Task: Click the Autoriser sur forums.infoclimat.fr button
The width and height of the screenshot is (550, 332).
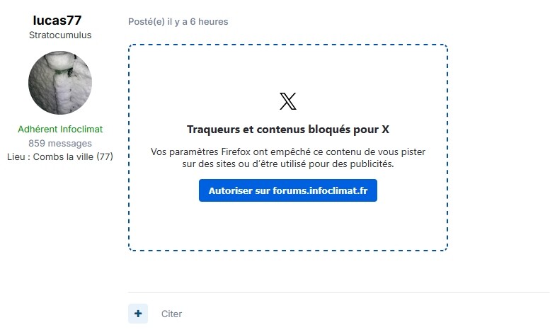Action: [288, 190]
